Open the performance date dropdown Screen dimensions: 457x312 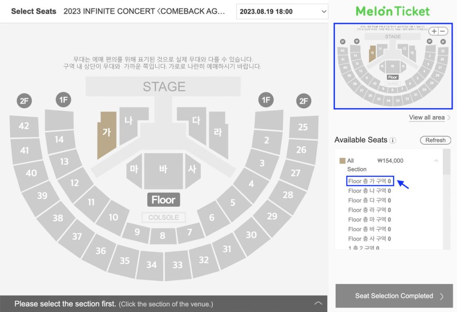point(282,12)
